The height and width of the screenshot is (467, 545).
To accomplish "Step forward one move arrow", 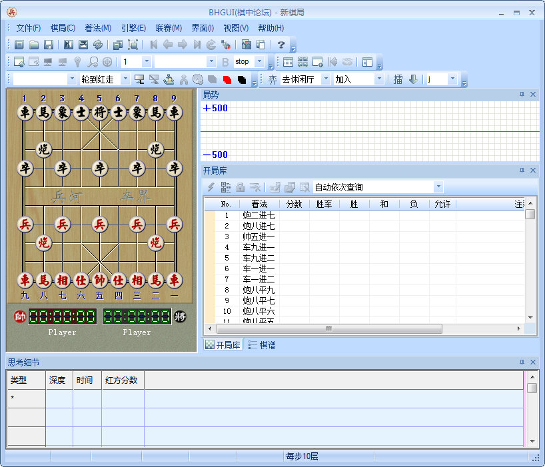I will pos(183,45).
